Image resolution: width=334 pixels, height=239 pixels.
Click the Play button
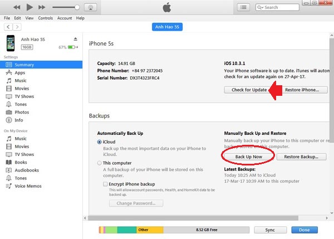[x=30, y=7]
